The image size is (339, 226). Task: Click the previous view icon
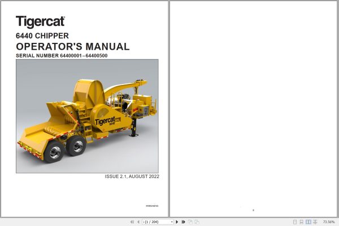pos(190,222)
